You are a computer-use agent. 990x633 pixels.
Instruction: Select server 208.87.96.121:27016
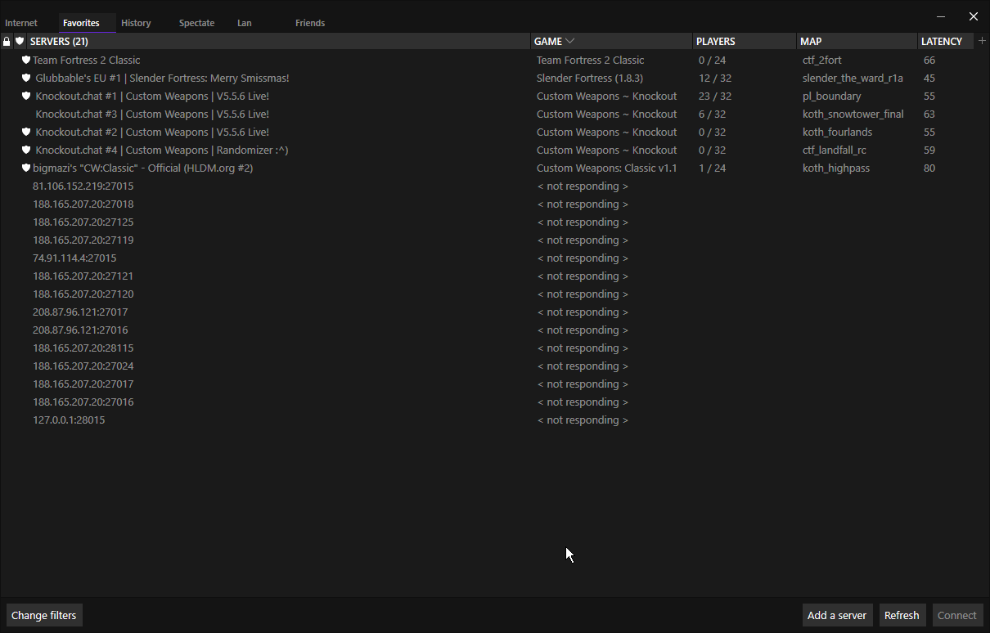coord(488,330)
